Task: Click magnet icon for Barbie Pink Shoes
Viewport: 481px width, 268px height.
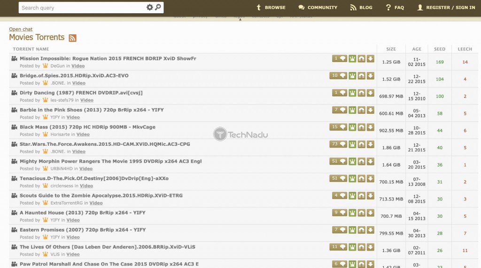Action: pyautogui.click(x=362, y=110)
